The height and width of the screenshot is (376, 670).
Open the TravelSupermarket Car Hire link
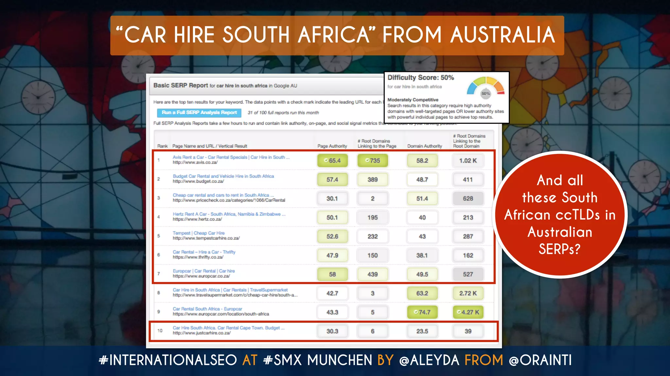click(x=230, y=290)
